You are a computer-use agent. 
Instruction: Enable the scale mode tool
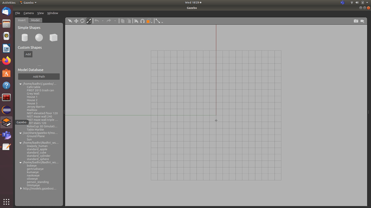click(89, 21)
